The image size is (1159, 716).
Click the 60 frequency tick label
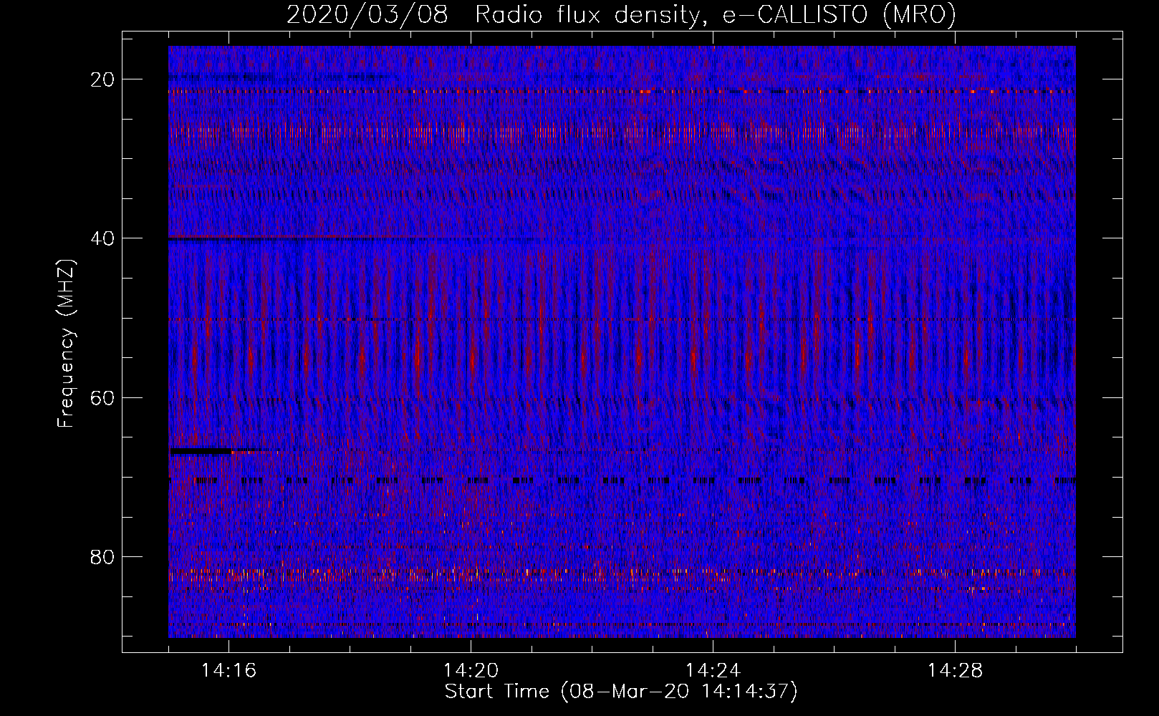103,397
